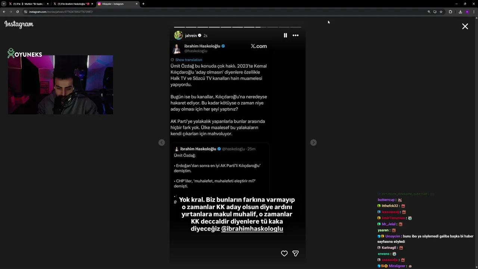Viewport: 478px width, 269px height.
Task: Click the ibrahim Haskoloğlu avatar in tweet
Action: (x=177, y=49)
